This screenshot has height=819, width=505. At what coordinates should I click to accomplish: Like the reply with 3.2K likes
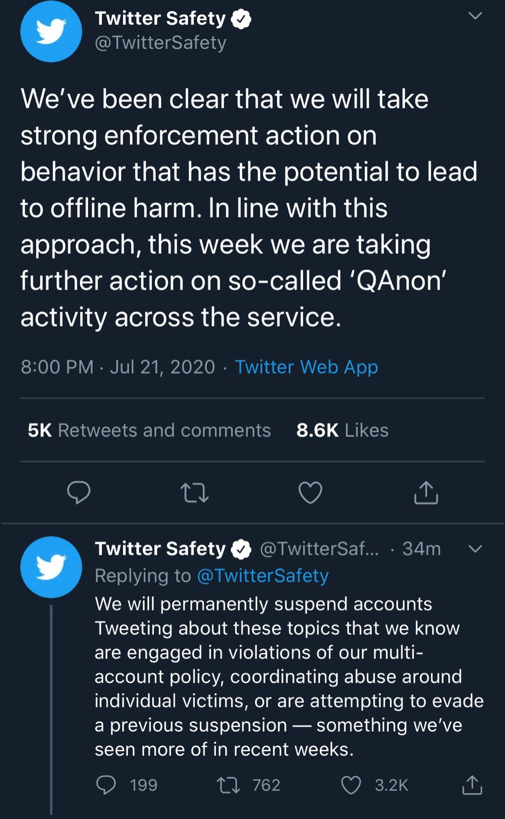coord(351,785)
